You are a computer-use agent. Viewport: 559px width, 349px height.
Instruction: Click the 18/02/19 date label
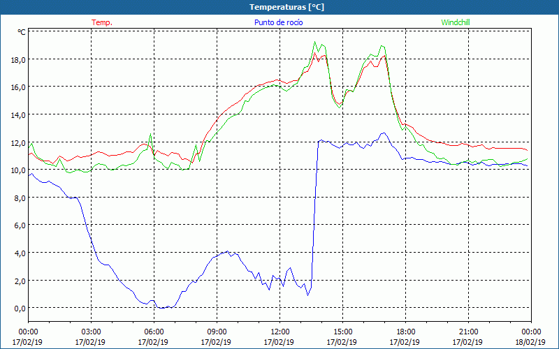tap(530, 342)
